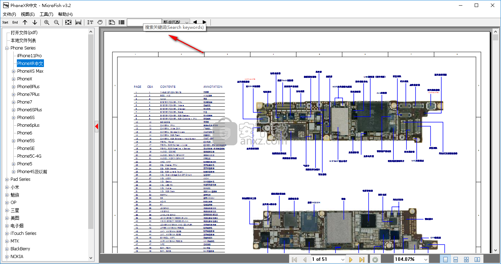Image resolution: width=501 pixels, height=264 pixels.
Task: Click 美图 in the tree
Action: pyautogui.click(x=15, y=218)
